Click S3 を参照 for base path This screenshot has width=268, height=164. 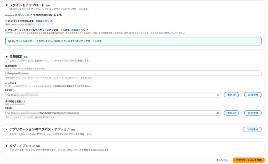click(253, 95)
